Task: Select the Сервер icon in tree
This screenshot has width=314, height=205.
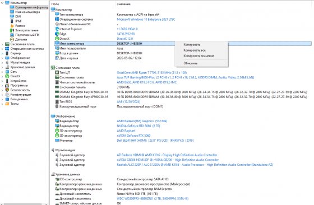Action: click(x=7, y=53)
